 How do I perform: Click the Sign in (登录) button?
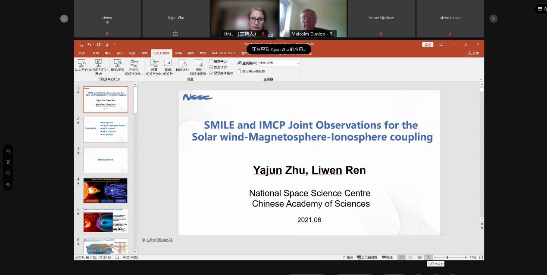(x=428, y=44)
